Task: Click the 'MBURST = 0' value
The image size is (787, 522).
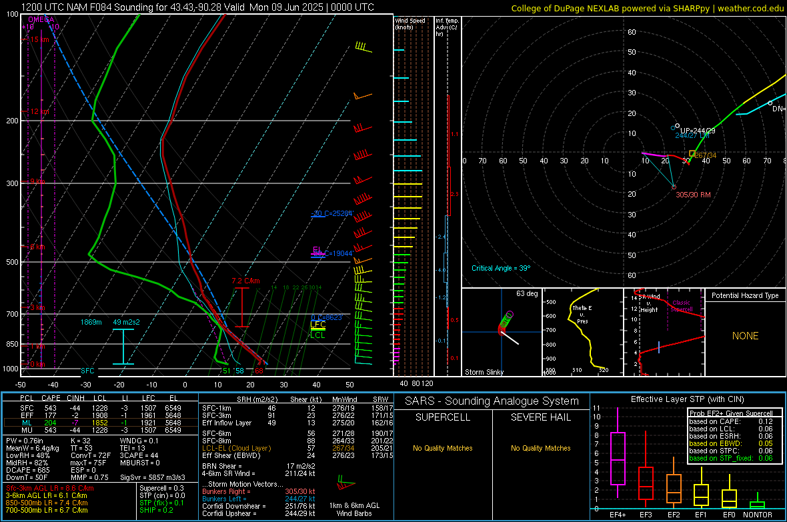Action: point(139,463)
